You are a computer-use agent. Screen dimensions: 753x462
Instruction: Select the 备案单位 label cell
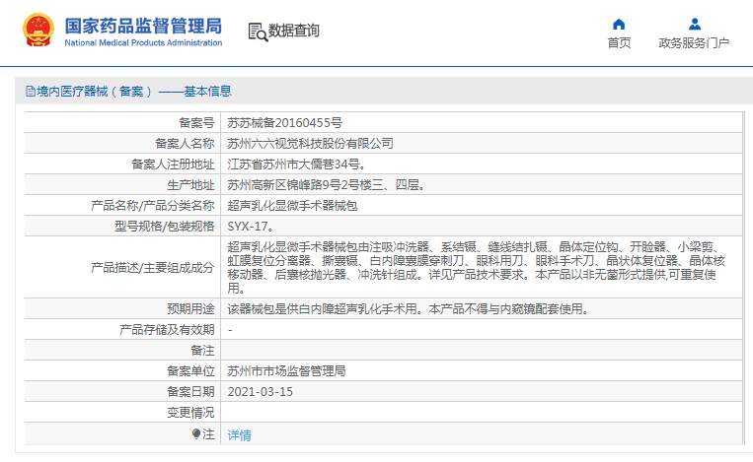click(x=122, y=370)
